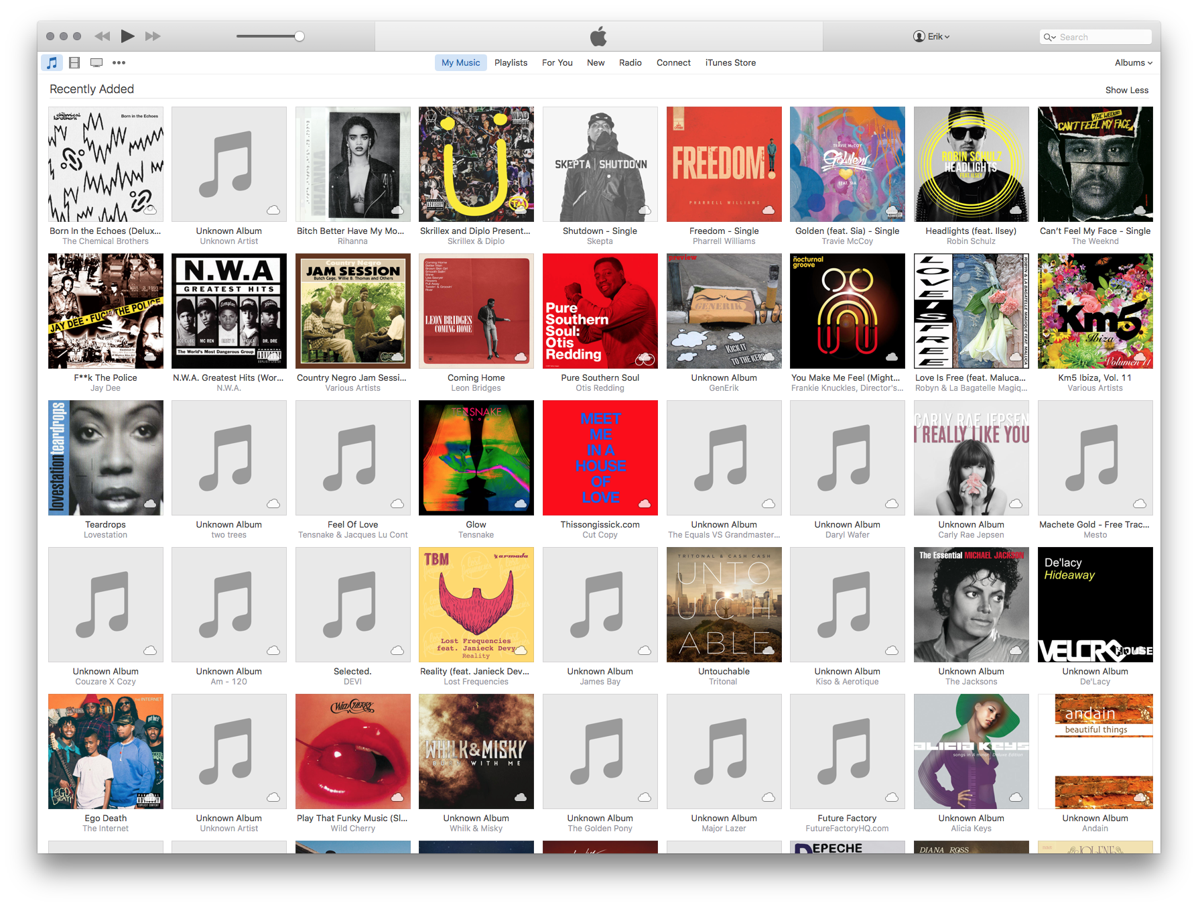Open Wild Cherry Play That Funky Music cover
This screenshot has width=1198, height=907.
tap(353, 751)
